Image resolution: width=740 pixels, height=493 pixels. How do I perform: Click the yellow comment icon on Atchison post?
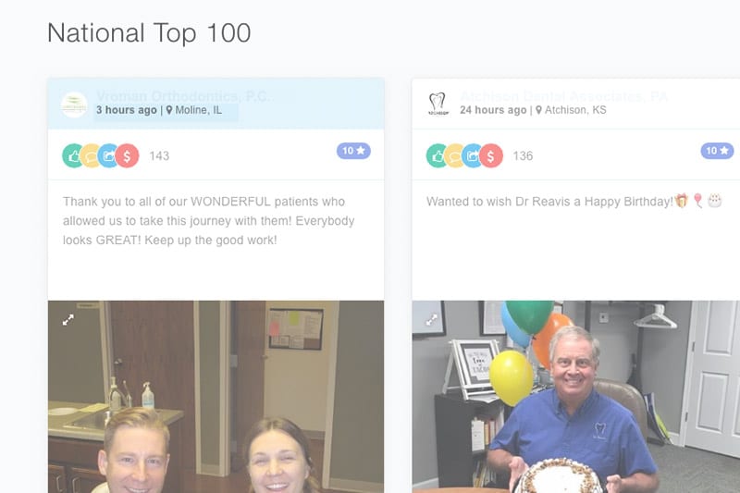pyautogui.click(x=455, y=155)
